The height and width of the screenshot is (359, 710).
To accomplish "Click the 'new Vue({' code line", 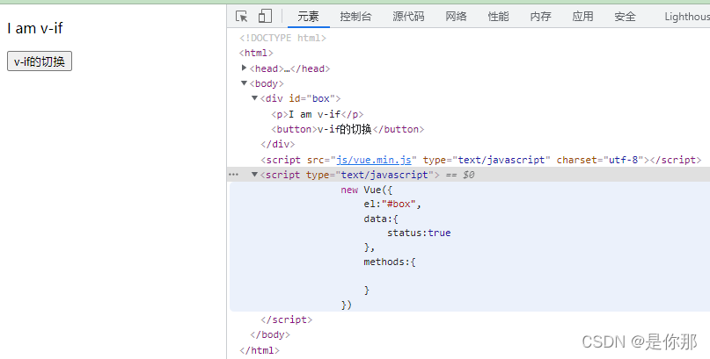I will [x=367, y=190].
